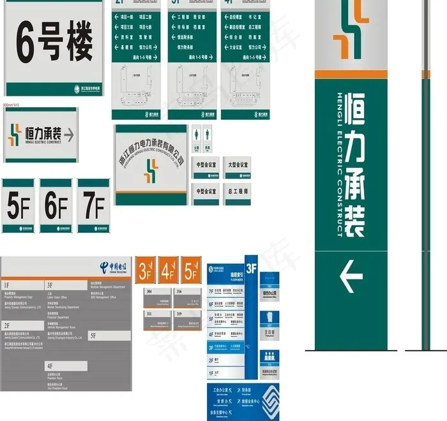447x421 pixels.
Task: Select the 7F floor number sign
Action: click(93, 205)
